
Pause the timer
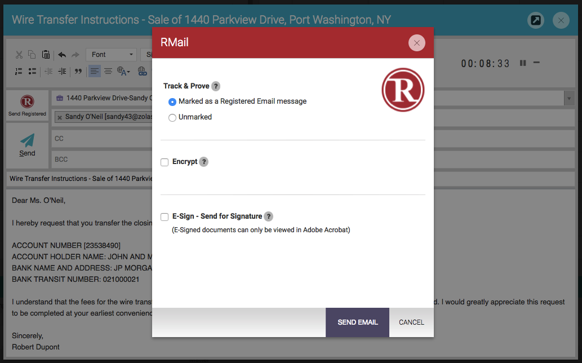coord(523,63)
